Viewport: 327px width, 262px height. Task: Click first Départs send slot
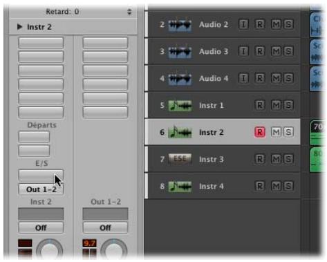[x=34, y=137]
